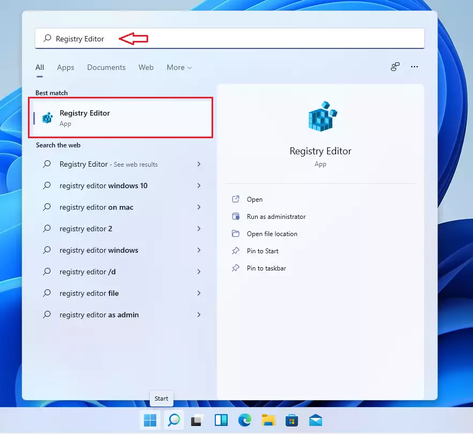Click the Registry Editor title in preview pane

321,151
